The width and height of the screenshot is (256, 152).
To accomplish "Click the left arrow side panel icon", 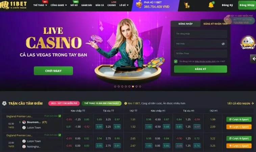I will (254, 59).
